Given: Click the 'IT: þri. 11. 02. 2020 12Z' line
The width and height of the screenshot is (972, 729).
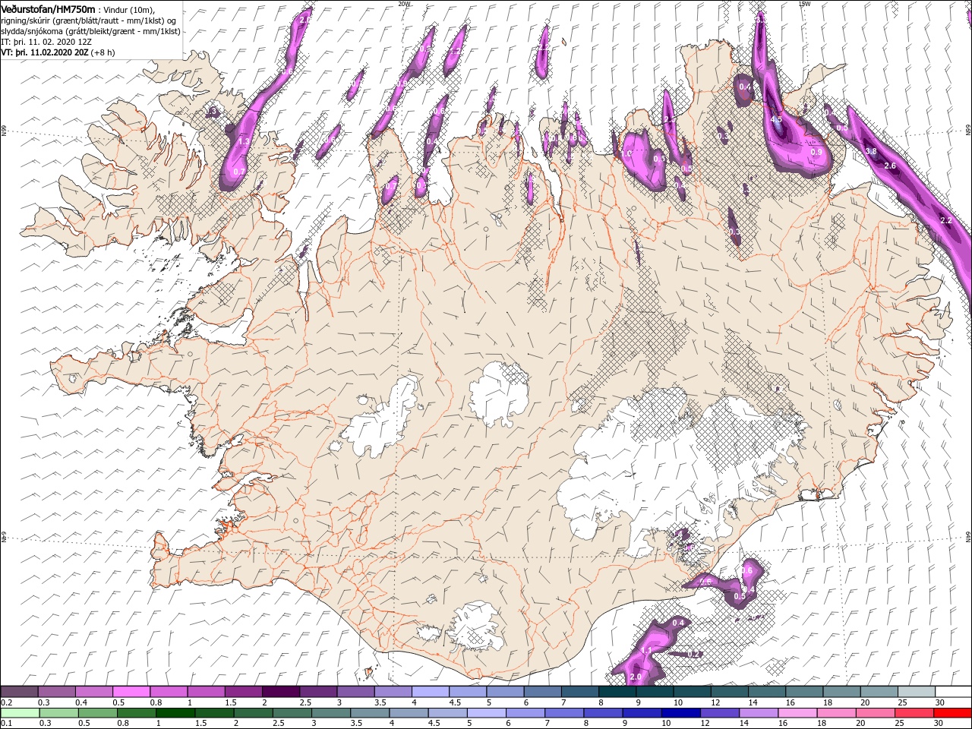Looking at the screenshot, I should (48, 42).
